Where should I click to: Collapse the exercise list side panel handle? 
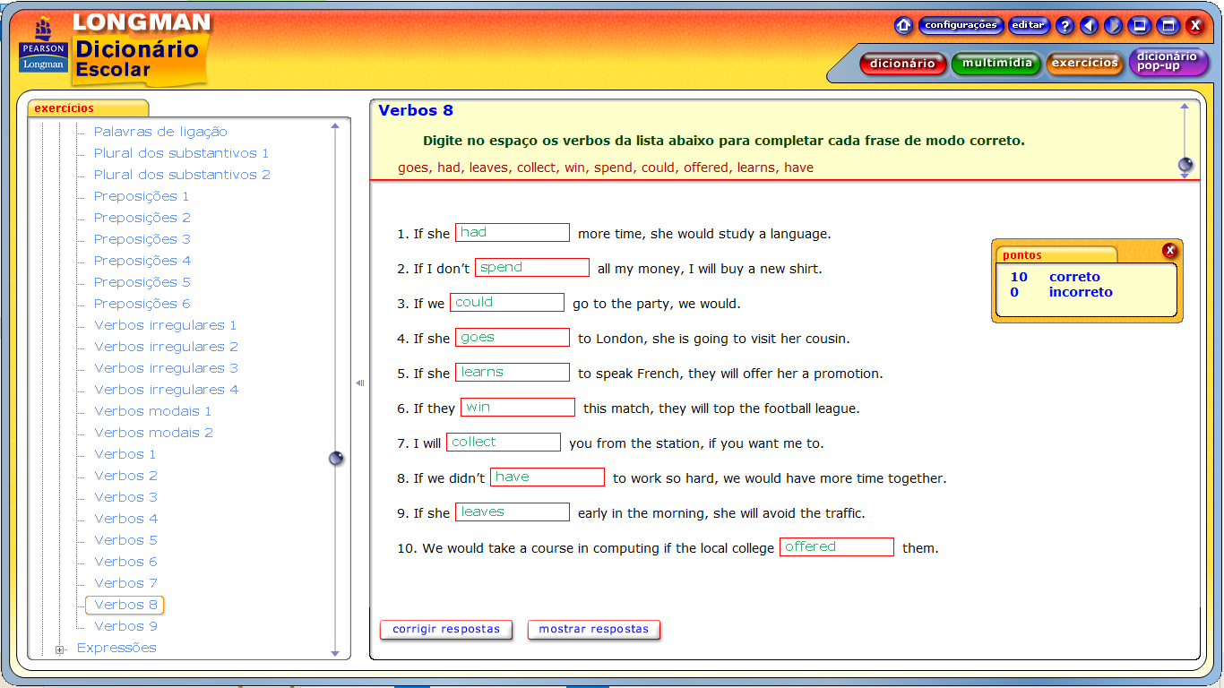360,383
